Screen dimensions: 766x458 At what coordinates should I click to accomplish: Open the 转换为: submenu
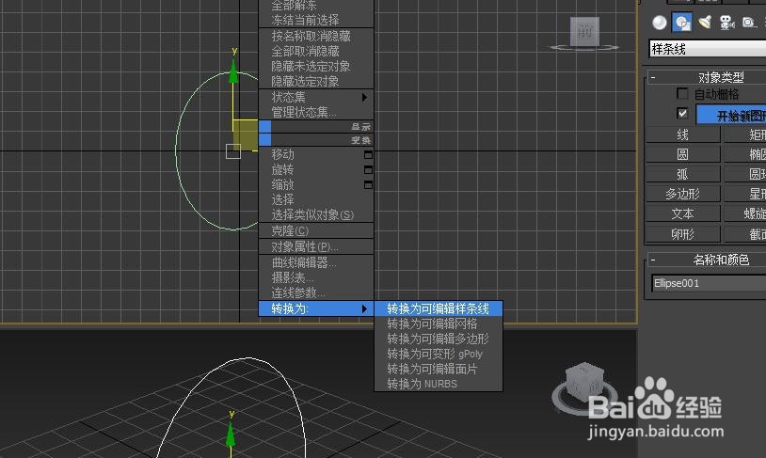[x=316, y=308]
